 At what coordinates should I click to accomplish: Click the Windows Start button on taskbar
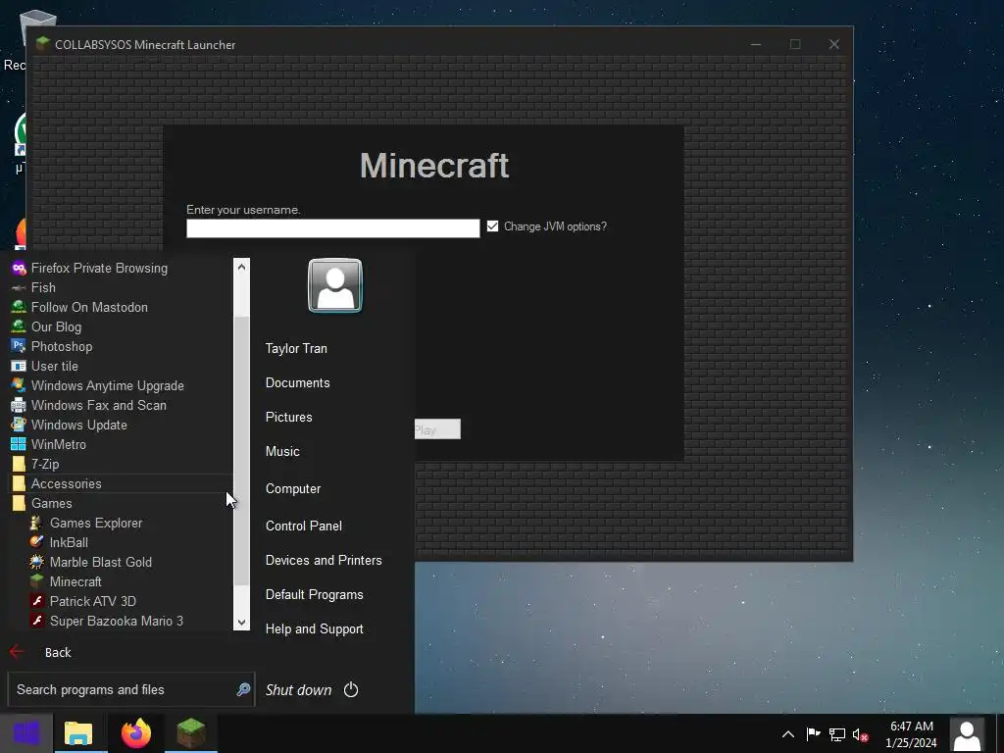[x=26, y=733]
